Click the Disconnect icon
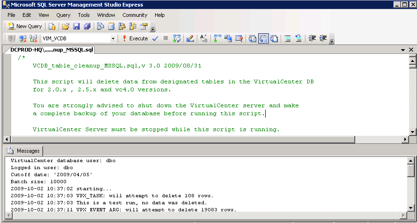Viewport: 417px width, 223px height. pos(22,38)
